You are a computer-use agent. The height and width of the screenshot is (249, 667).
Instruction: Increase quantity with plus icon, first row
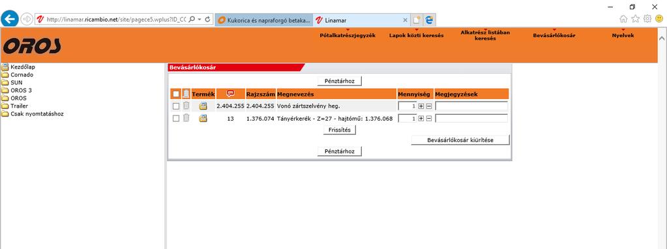(x=421, y=106)
